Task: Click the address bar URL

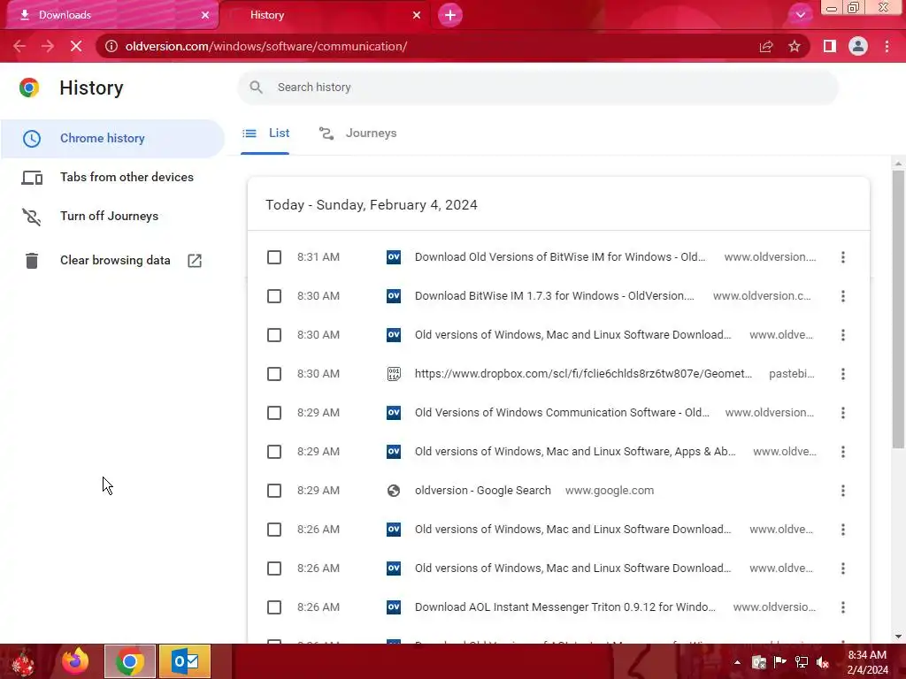Action: coord(265,46)
